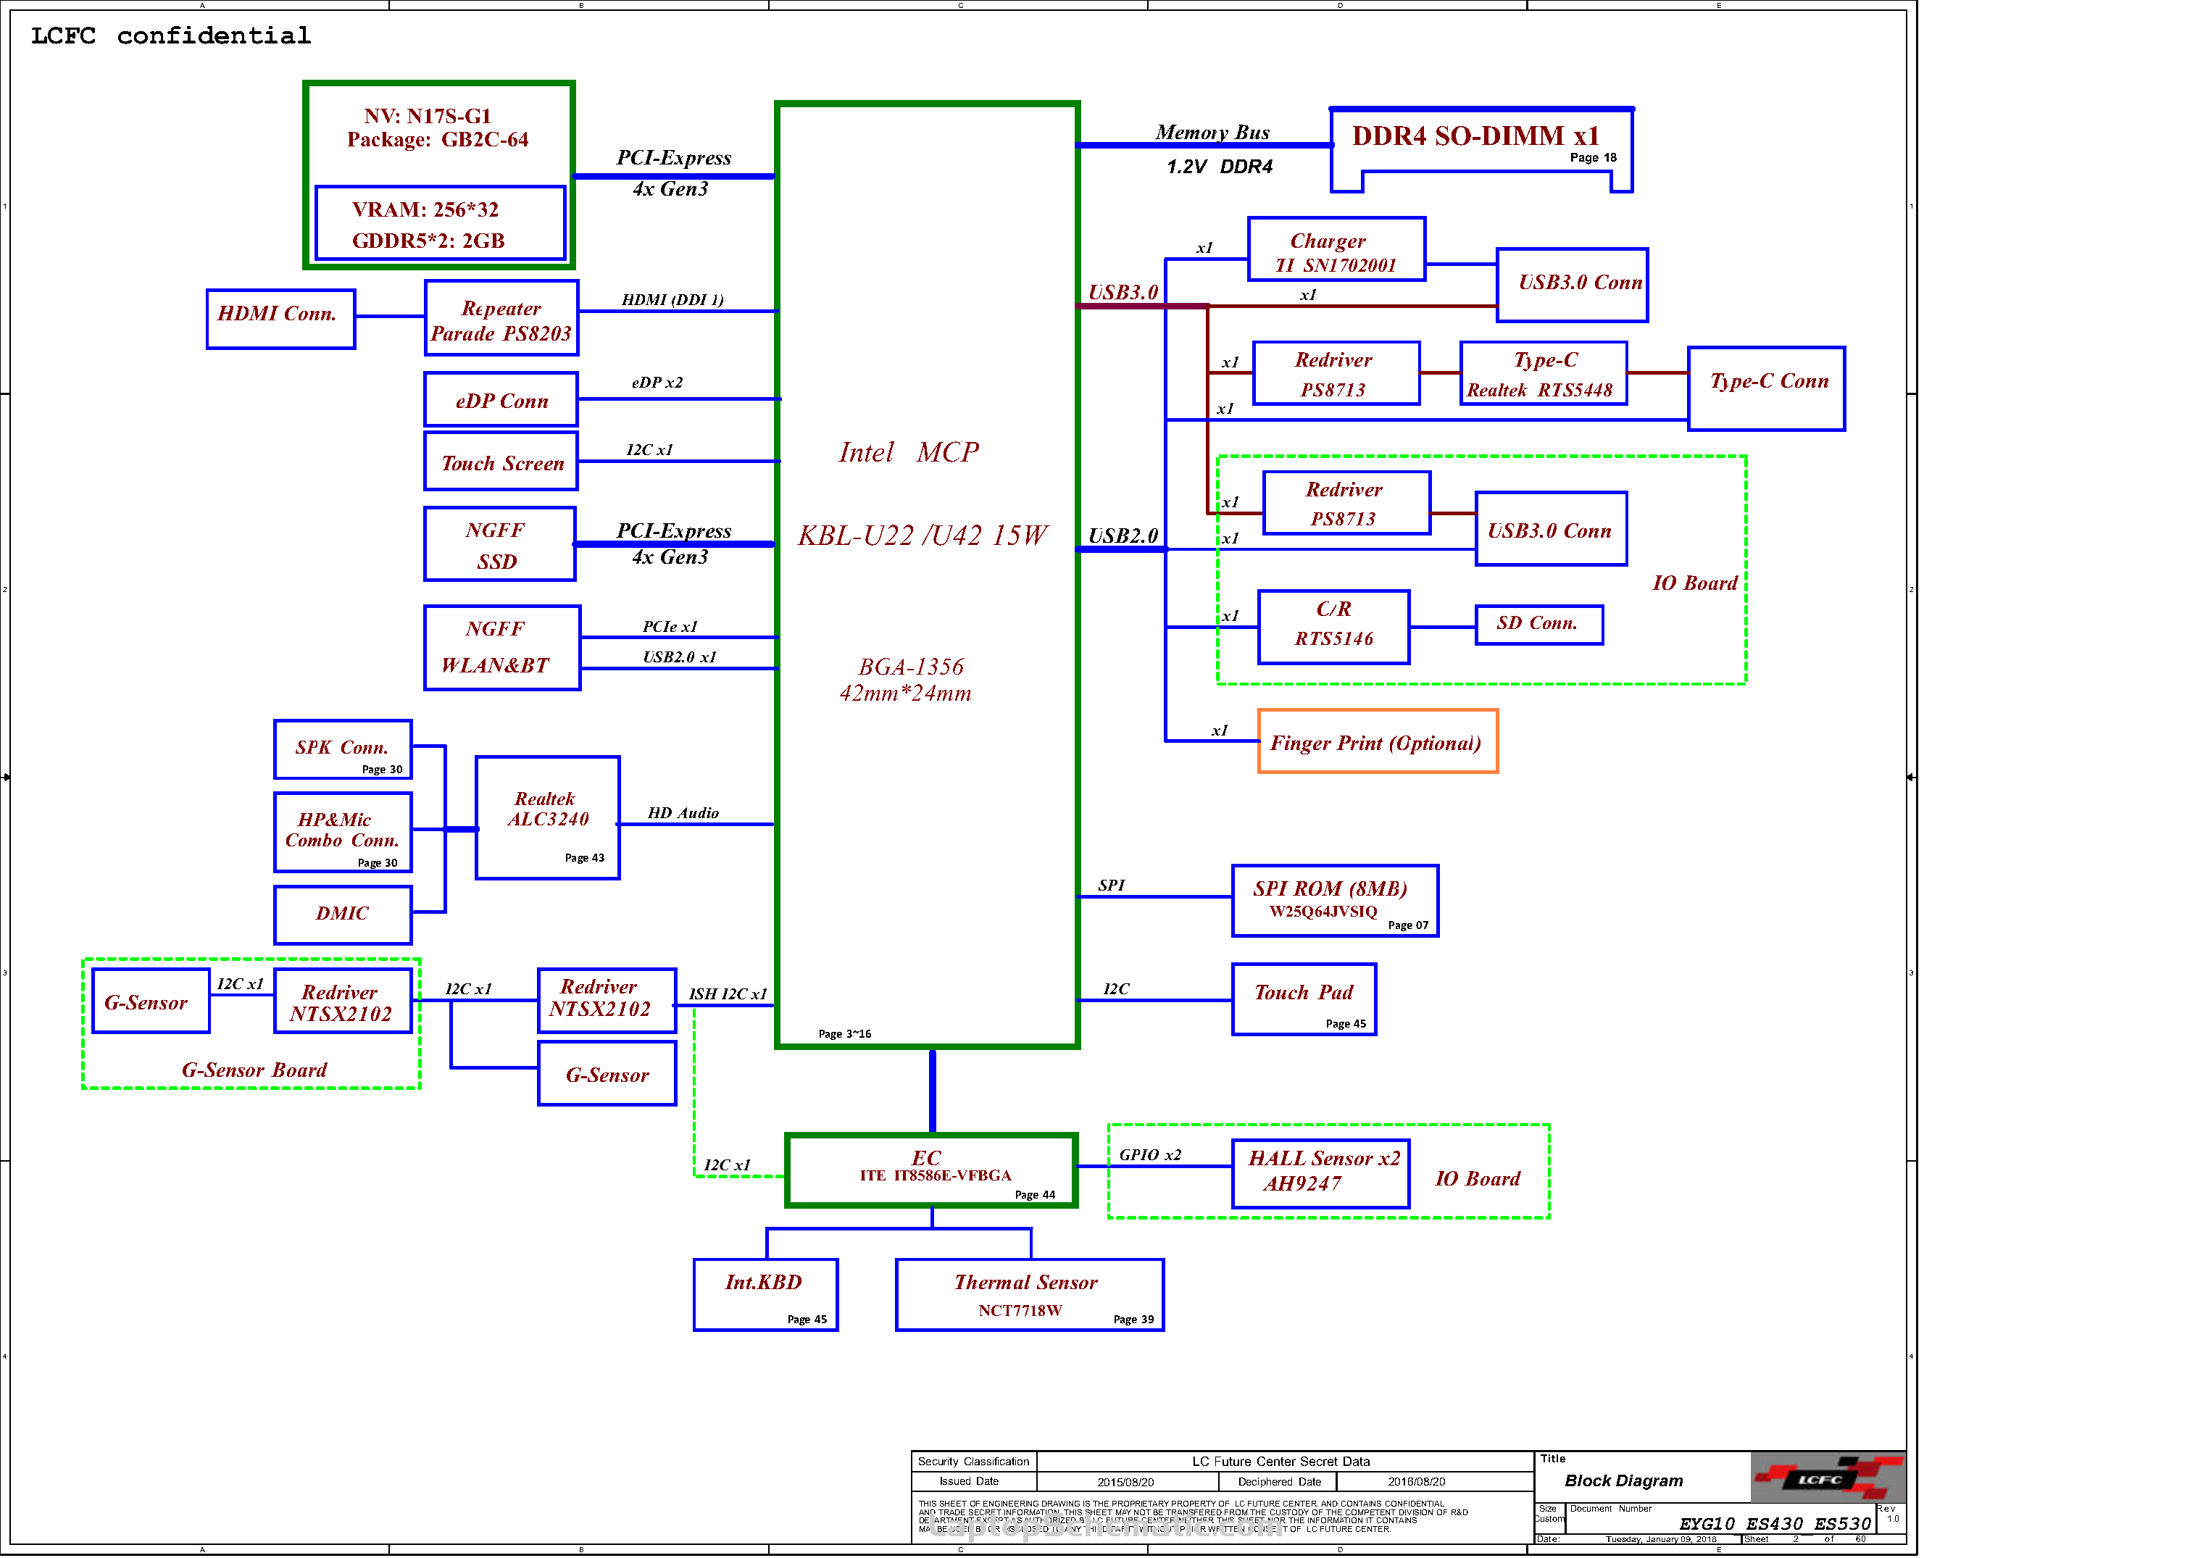This screenshot has width=2203, height=1558.
Task: Click the "eDP Conn" block
Action: point(501,399)
